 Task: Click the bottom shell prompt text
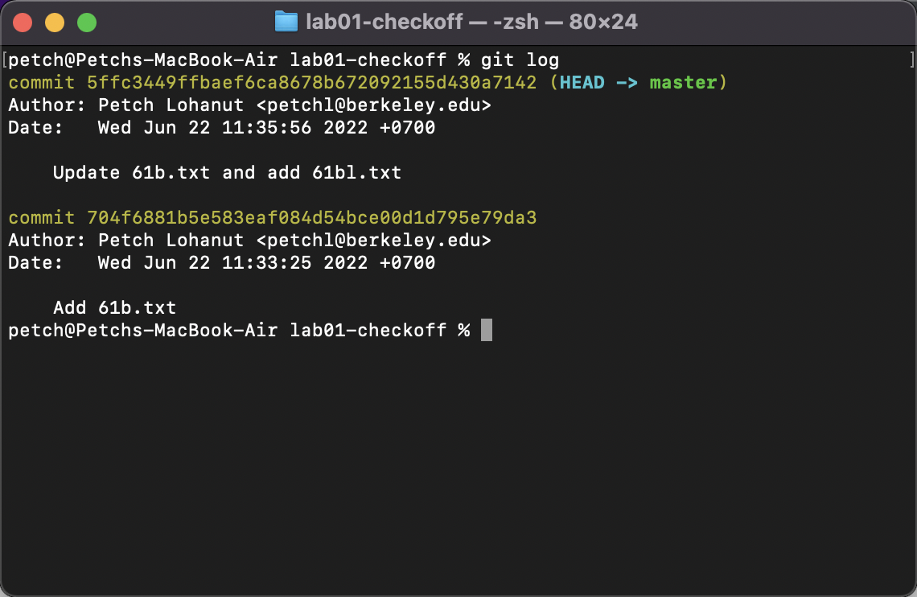coord(239,330)
